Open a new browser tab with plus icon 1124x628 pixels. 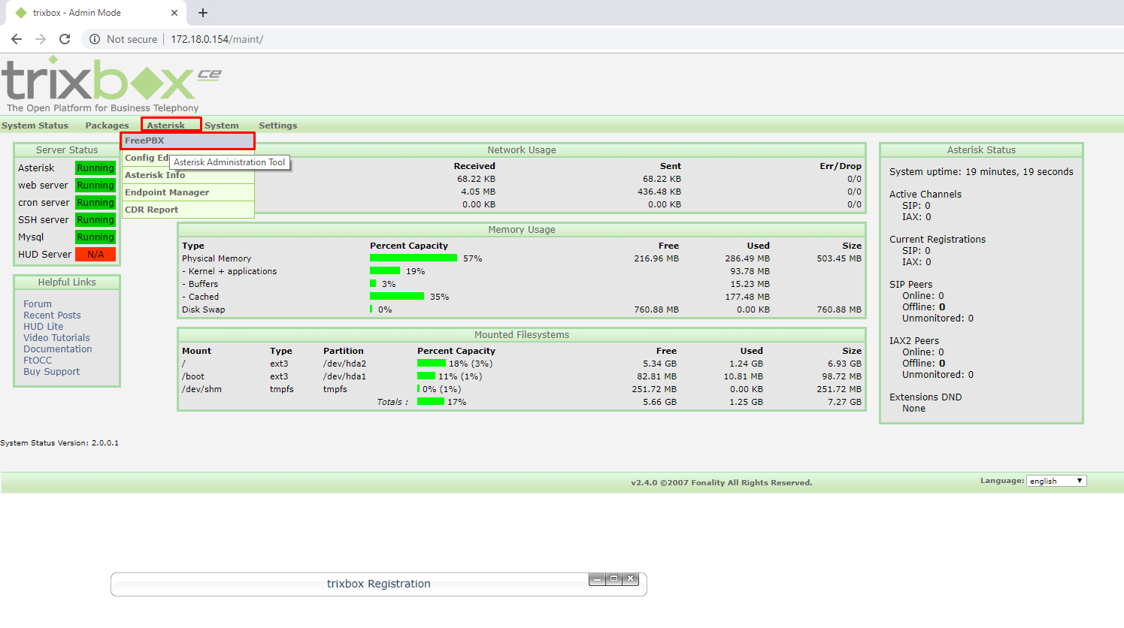click(202, 13)
